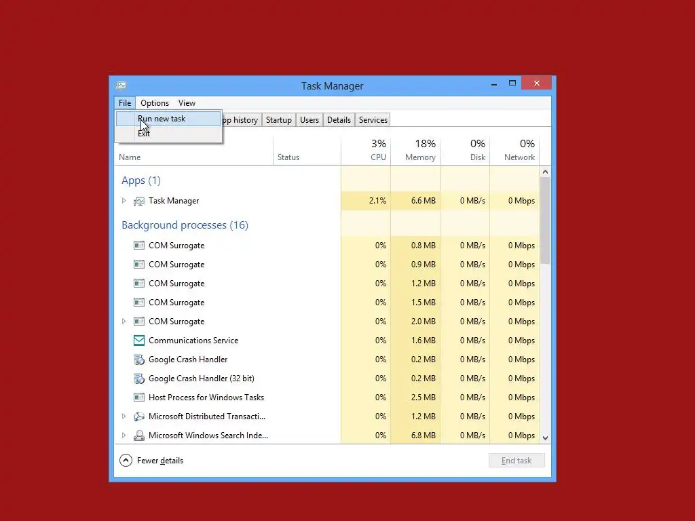Select the Task Manager process name
Screen dimensions: 695x521
coord(174,201)
